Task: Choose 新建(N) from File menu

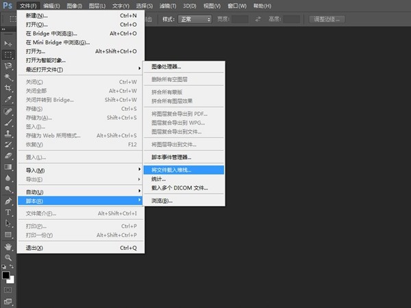Action: [x=81, y=16]
